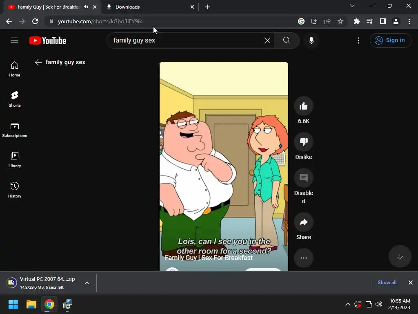418x314 pixels.
Task: Open the Windows Start menu
Action: coord(13,304)
